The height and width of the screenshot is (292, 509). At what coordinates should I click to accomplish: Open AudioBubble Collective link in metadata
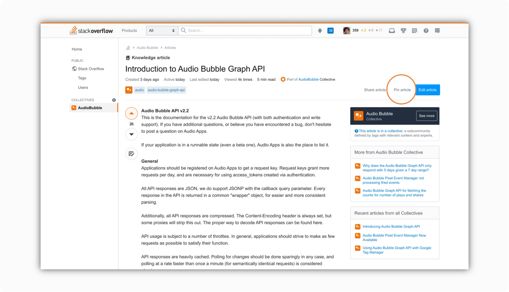click(308, 79)
